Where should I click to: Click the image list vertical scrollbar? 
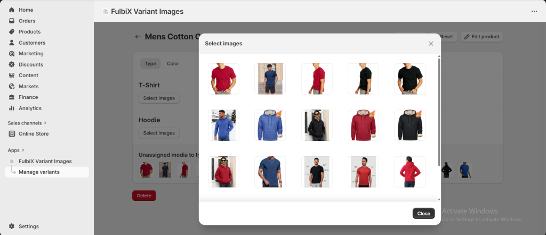(439, 112)
